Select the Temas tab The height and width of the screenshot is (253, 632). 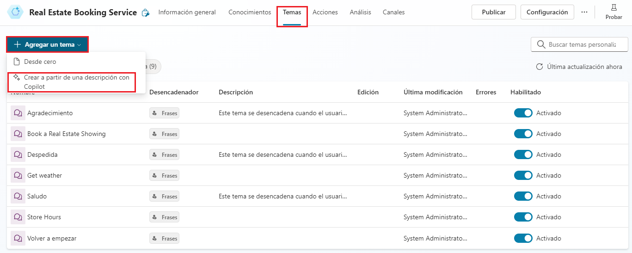[x=292, y=12]
